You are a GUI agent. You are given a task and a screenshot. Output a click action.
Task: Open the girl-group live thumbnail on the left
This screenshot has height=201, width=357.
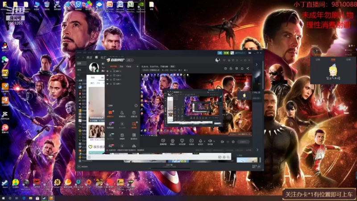click(96, 132)
